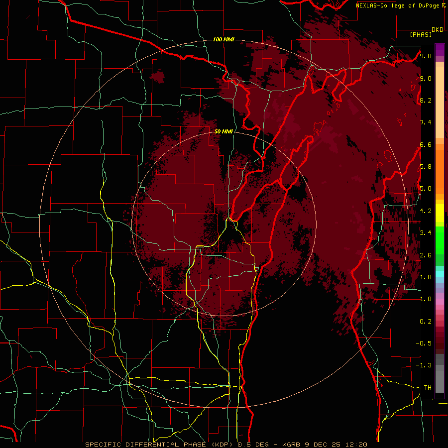The width and height of the screenshot is (448, 448).
Task: Pick the cyan segment of the color bar
Action: coord(440,274)
